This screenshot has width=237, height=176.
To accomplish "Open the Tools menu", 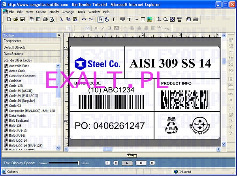I will point(81,12).
